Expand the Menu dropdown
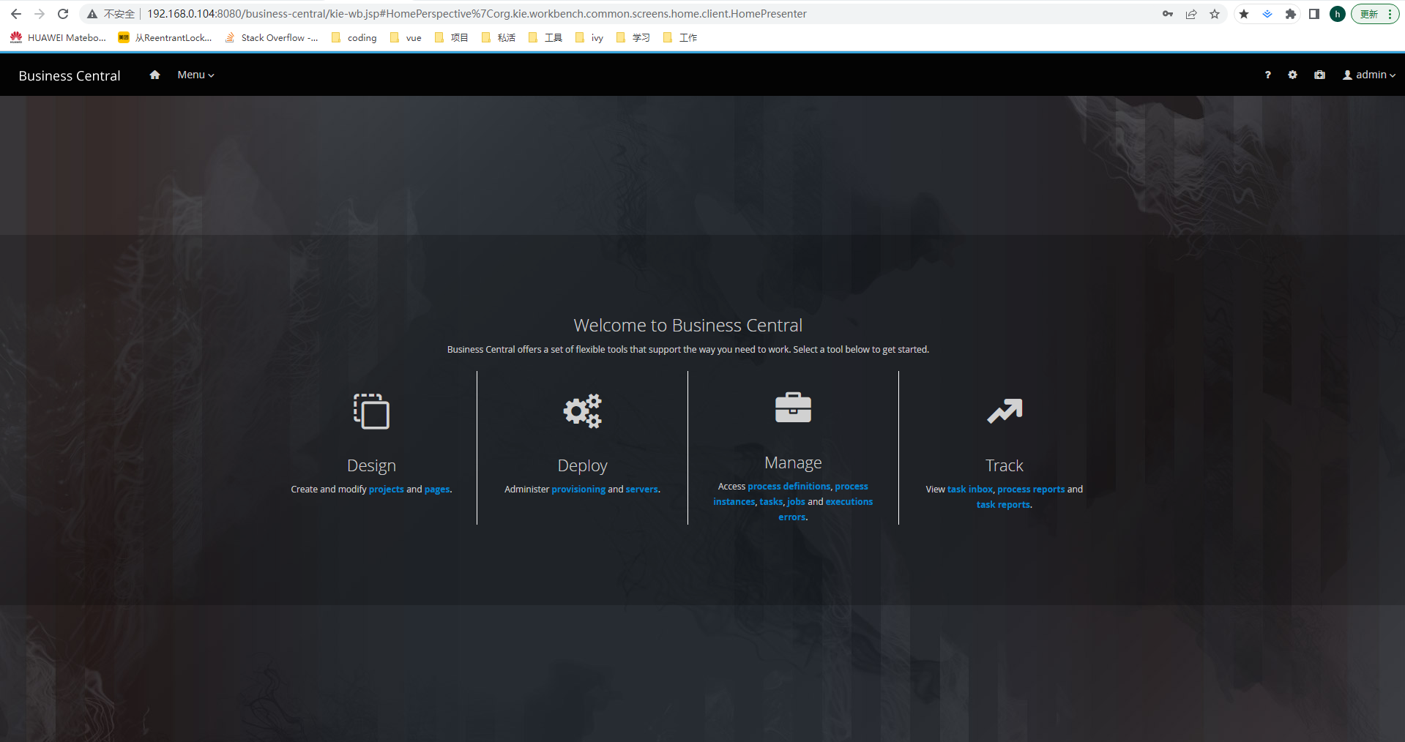 pyautogui.click(x=195, y=75)
